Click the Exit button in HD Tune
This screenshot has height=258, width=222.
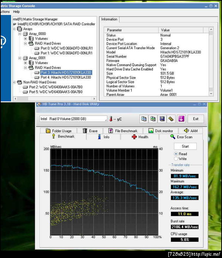195,119
